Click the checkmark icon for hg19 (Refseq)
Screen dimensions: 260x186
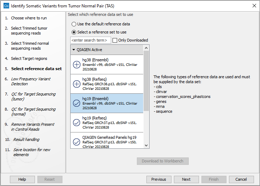pos(77,123)
